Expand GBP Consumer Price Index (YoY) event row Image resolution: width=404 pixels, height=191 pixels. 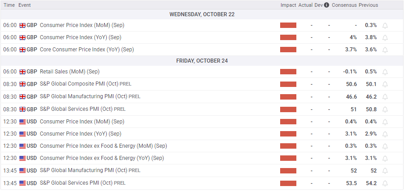(x=81, y=37)
